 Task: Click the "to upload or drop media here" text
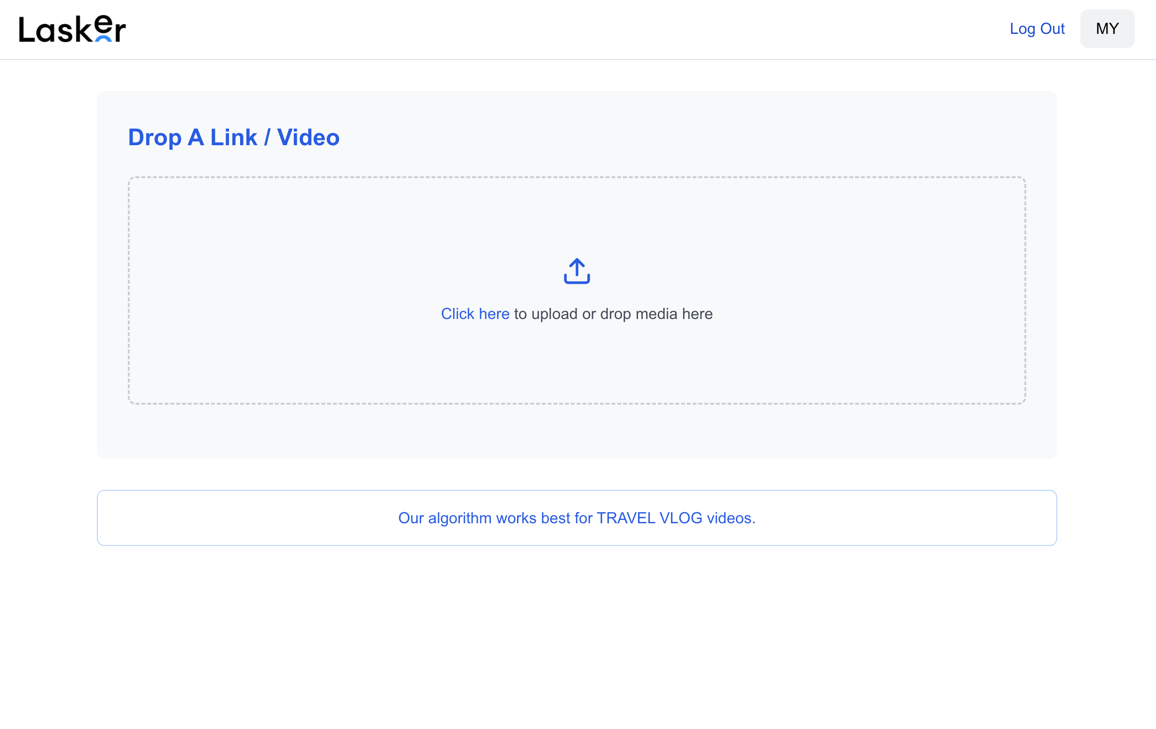click(613, 314)
